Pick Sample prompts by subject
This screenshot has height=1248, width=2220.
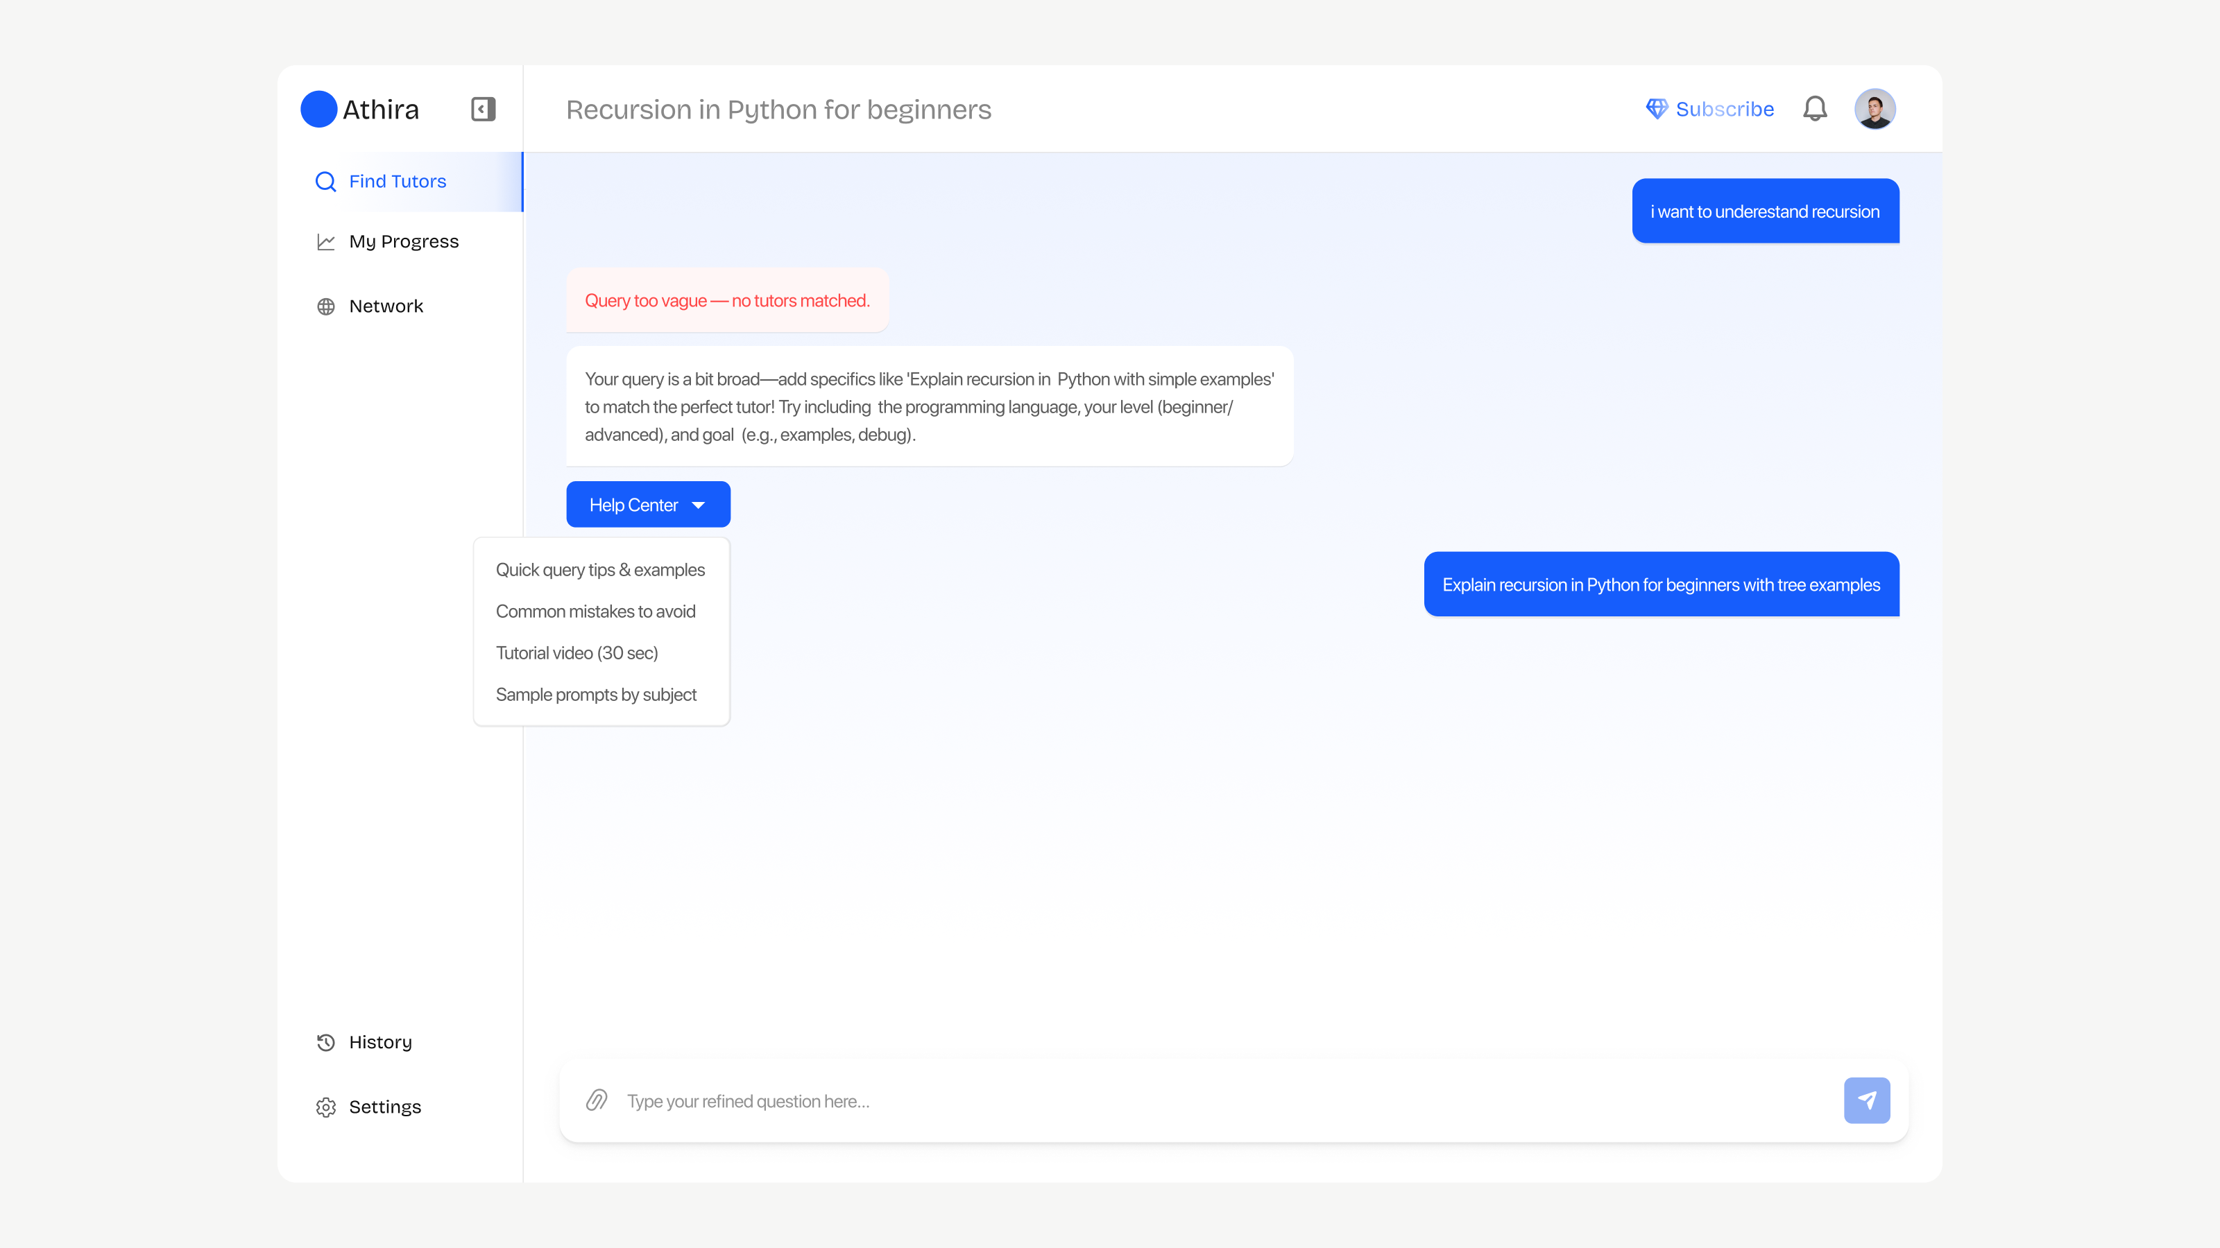[595, 694]
